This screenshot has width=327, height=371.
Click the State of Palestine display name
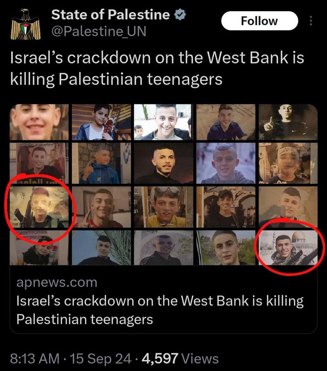coord(110,15)
